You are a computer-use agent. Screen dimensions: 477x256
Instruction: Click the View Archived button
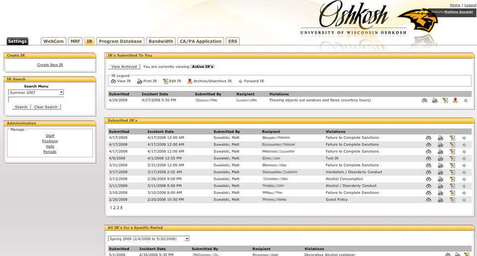pos(124,67)
